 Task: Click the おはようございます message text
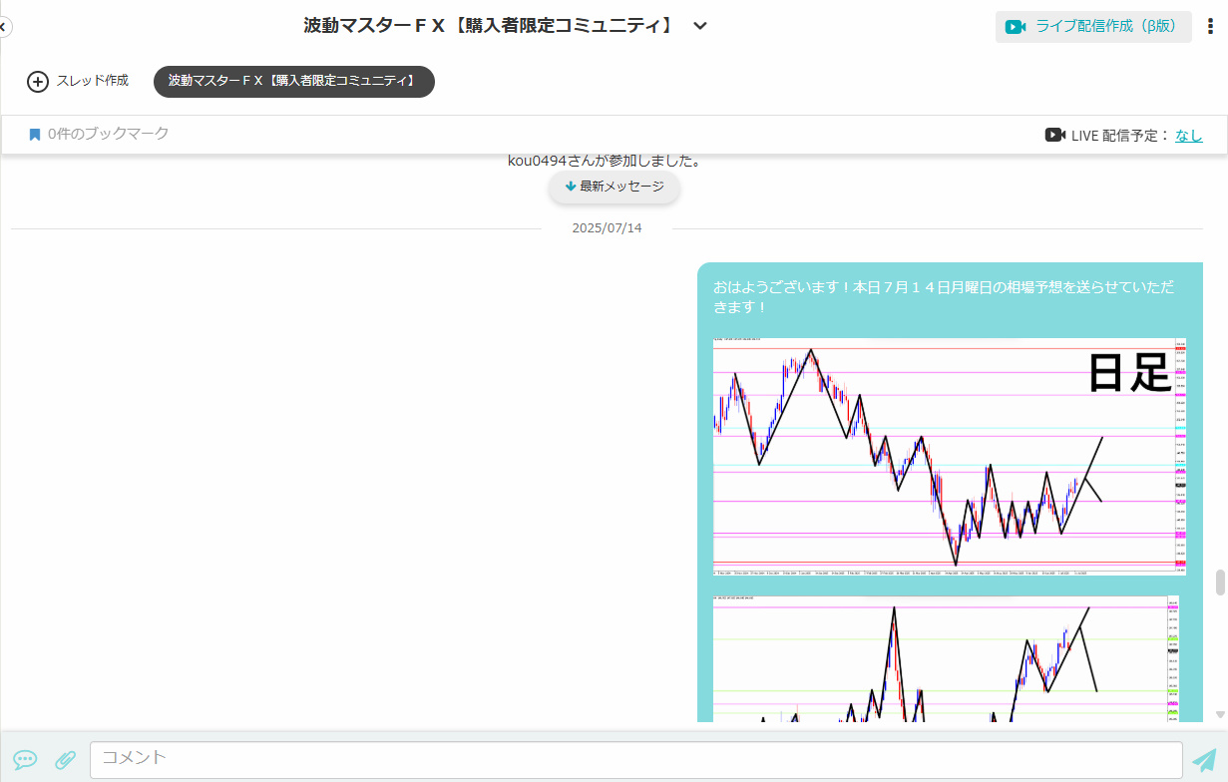coord(943,297)
